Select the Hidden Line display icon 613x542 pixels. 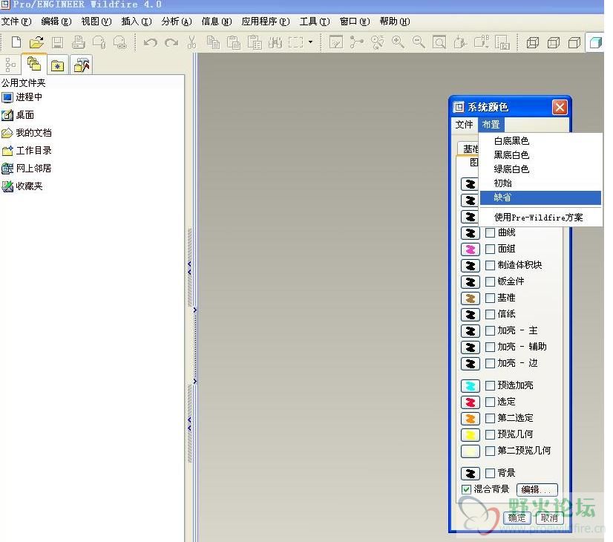click(554, 42)
